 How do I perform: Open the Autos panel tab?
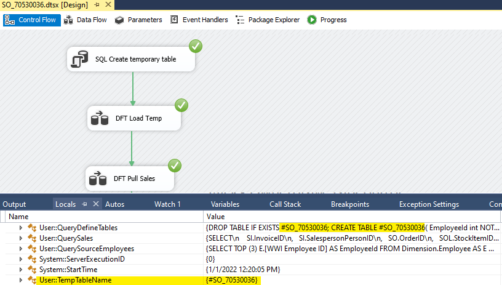[x=115, y=204]
